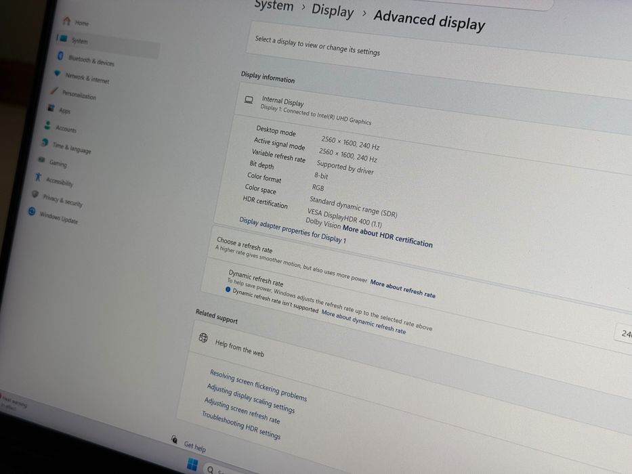632x474 pixels.
Task: Click the Privacy & security shield icon
Action: click(x=35, y=194)
